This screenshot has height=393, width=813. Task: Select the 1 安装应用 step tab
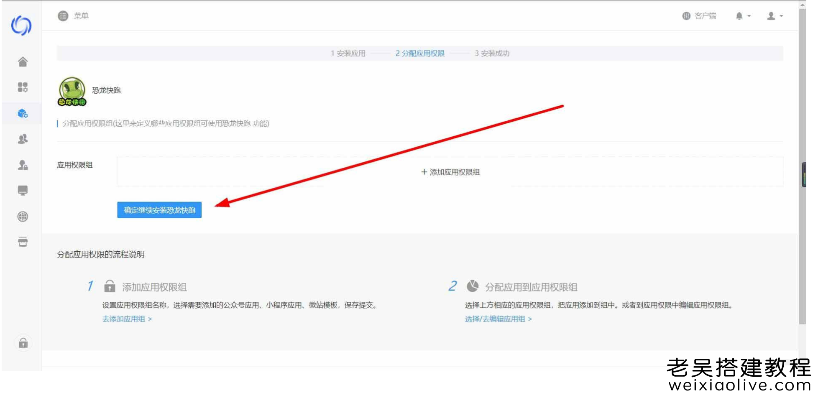347,54
